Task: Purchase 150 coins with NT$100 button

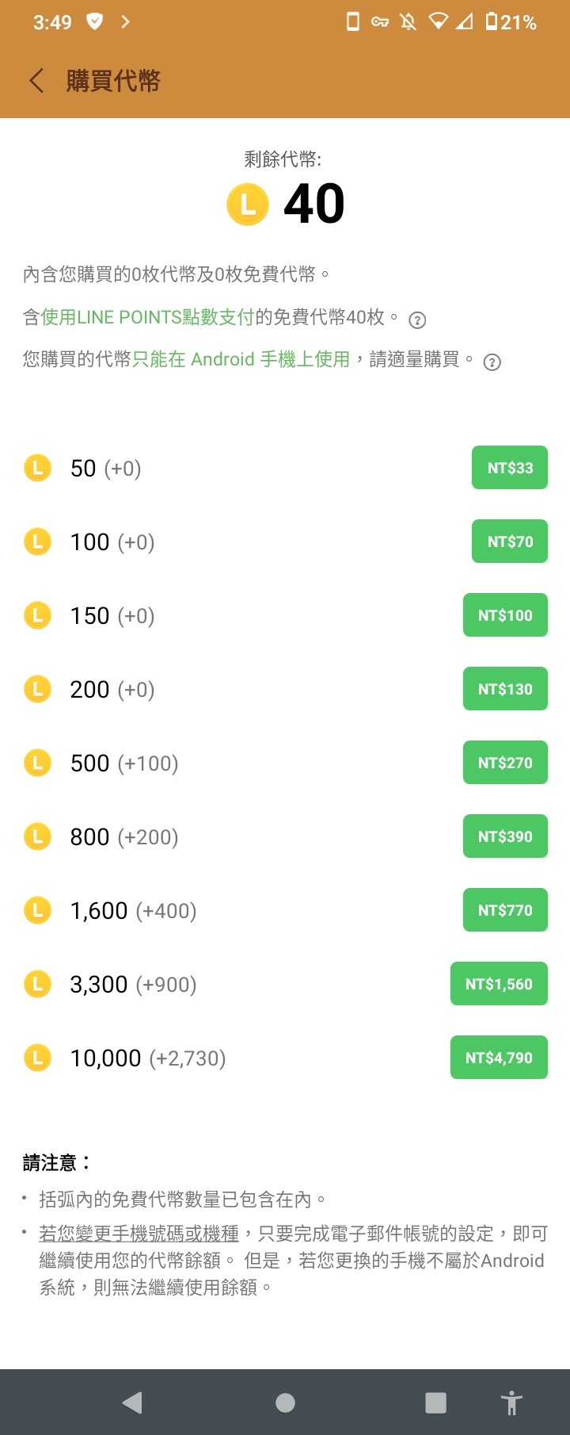Action: [x=505, y=615]
